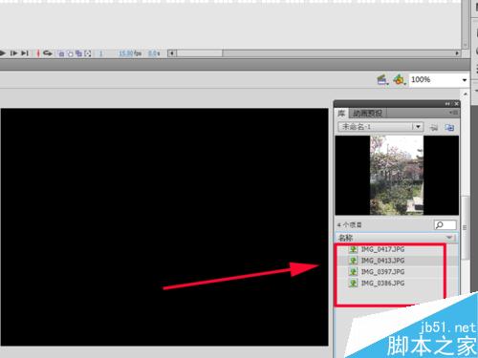Collapse the library panel to icons
This screenshot has width=478, height=358.
coord(447,104)
